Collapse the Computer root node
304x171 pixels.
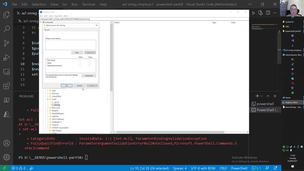(41, 22)
